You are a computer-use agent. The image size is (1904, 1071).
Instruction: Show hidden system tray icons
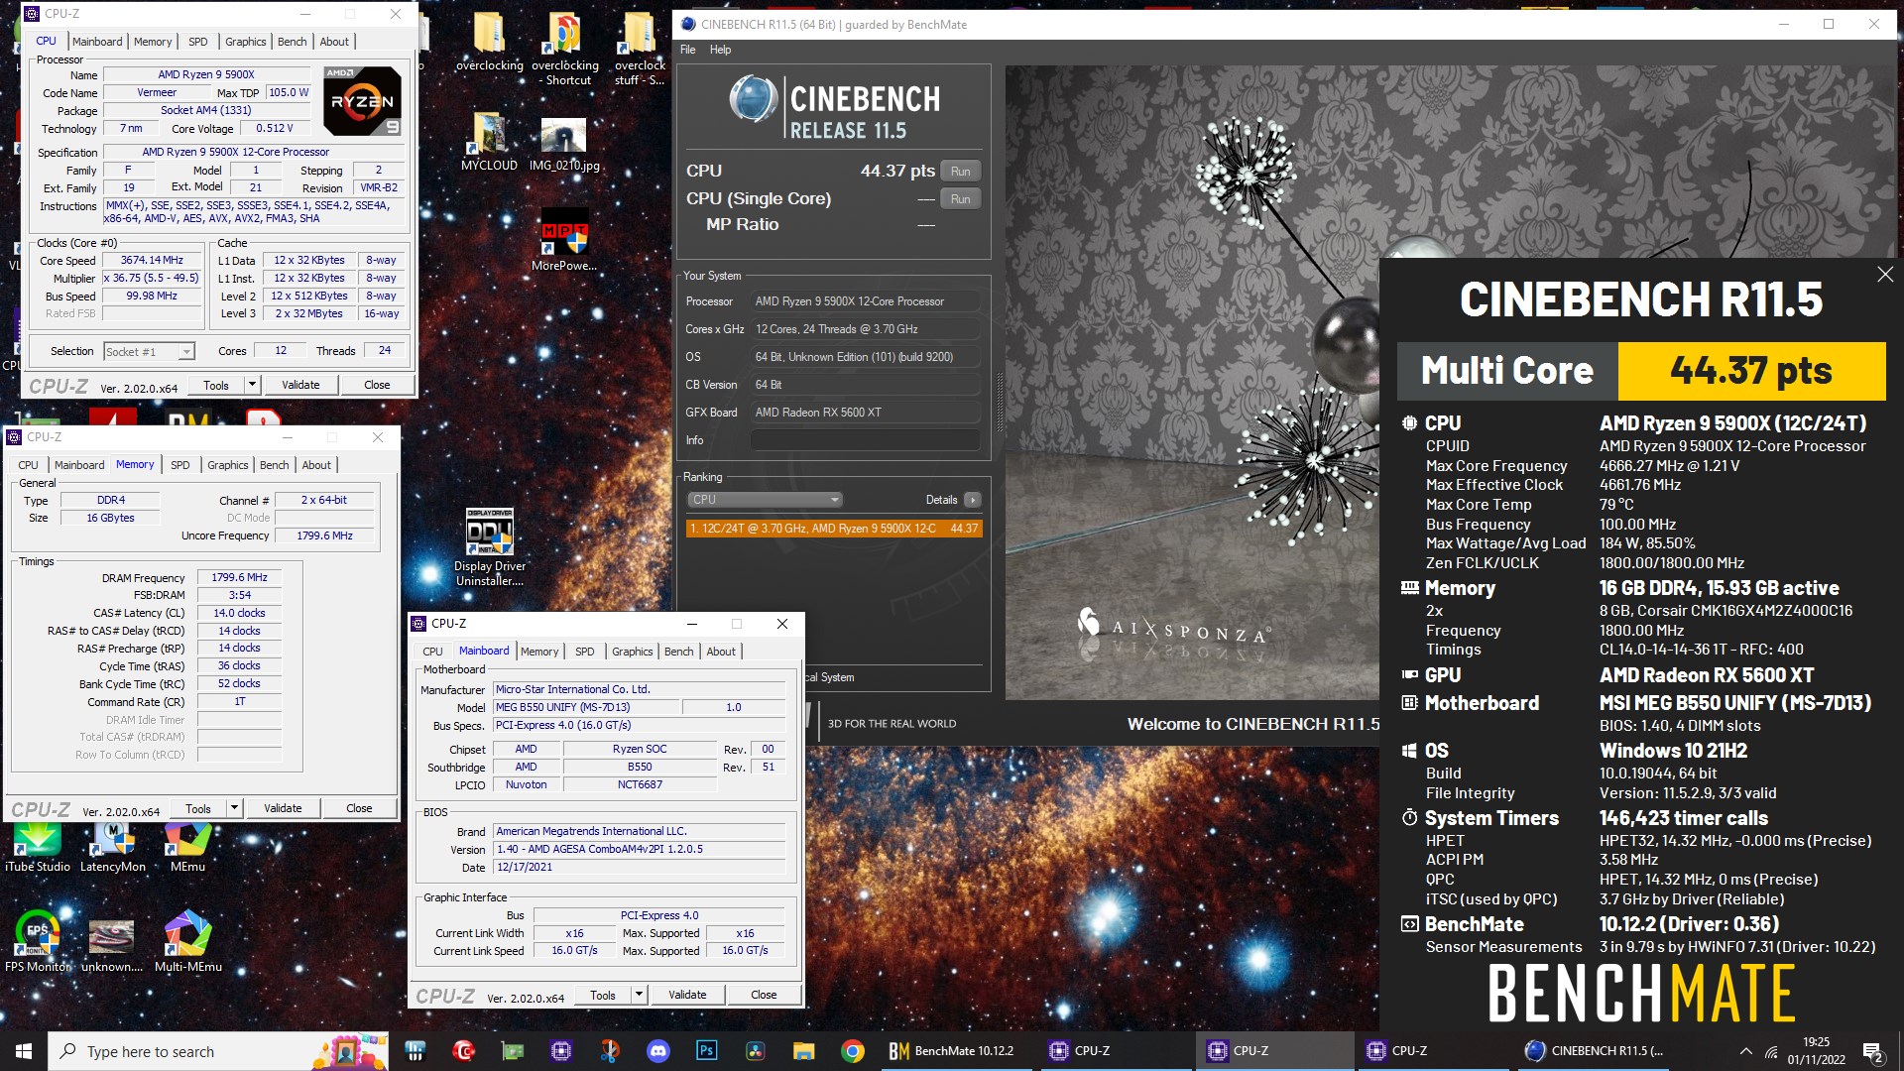click(1745, 1051)
